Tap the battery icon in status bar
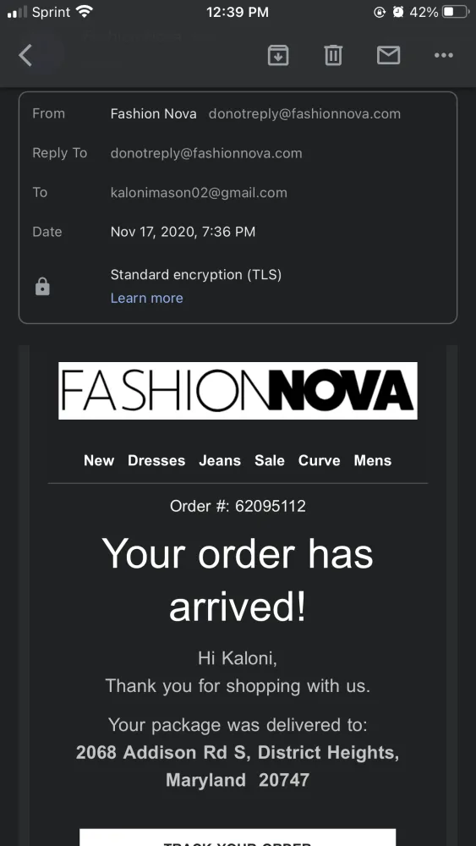The height and width of the screenshot is (846, 476). (456, 12)
